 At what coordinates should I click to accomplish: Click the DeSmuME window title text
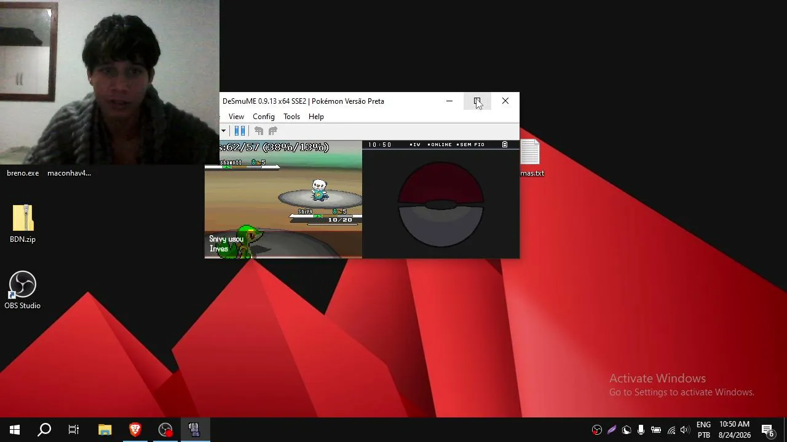point(303,101)
